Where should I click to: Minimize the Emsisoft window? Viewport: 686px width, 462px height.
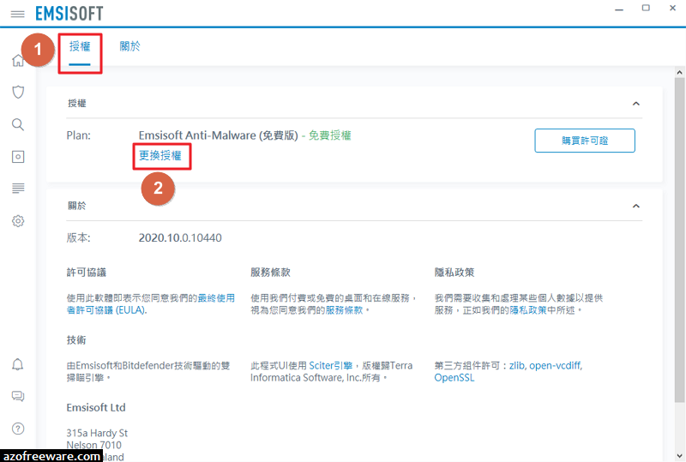click(x=619, y=9)
